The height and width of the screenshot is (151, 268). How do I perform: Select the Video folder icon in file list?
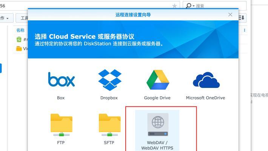pyautogui.click(x=19, y=49)
